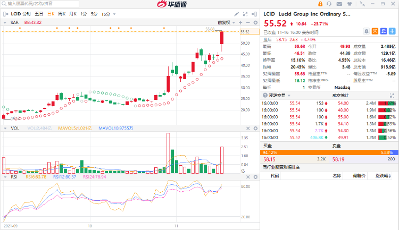Image resolution: width=399 pixels, height=230 pixels.
Task: Open the skin theme shirt icon
Action: pyautogui.click(x=350, y=4)
